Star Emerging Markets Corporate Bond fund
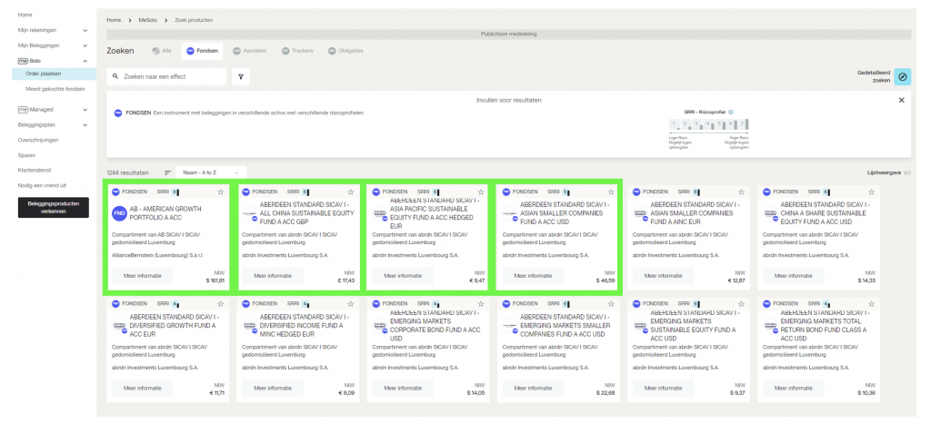This screenshot has width=931, height=423. point(480,304)
